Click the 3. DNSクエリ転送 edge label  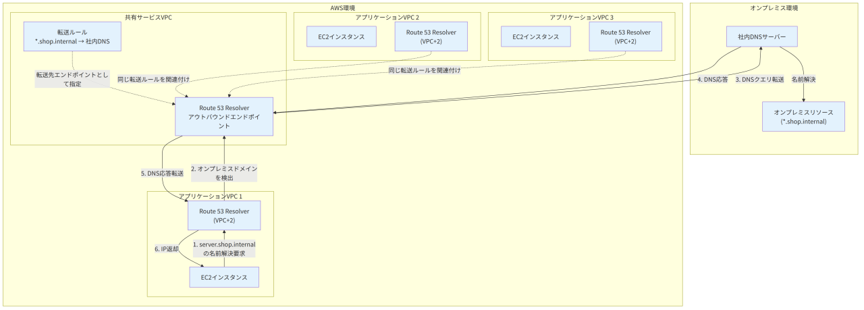tap(759, 79)
